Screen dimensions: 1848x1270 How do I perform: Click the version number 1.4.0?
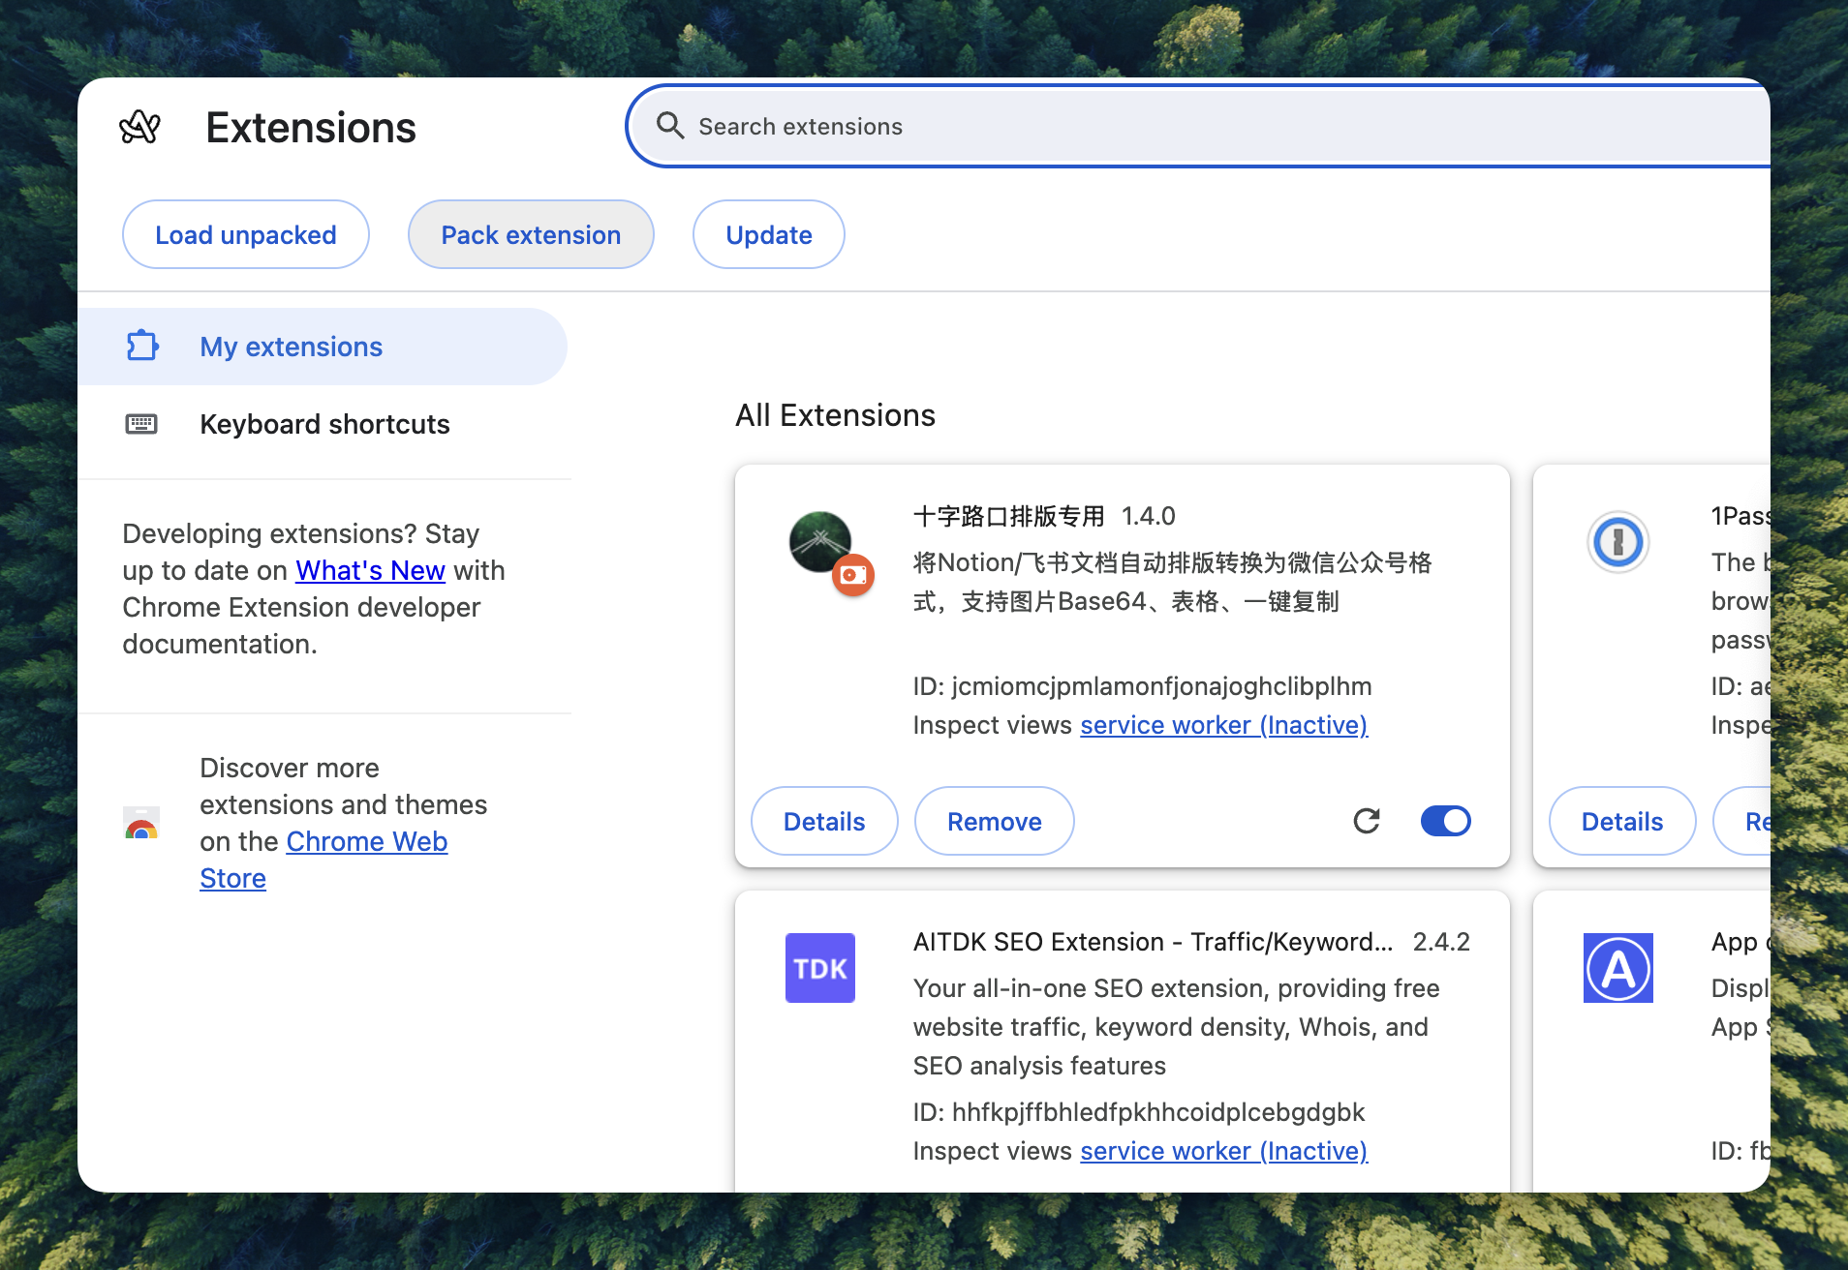point(1149,516)
